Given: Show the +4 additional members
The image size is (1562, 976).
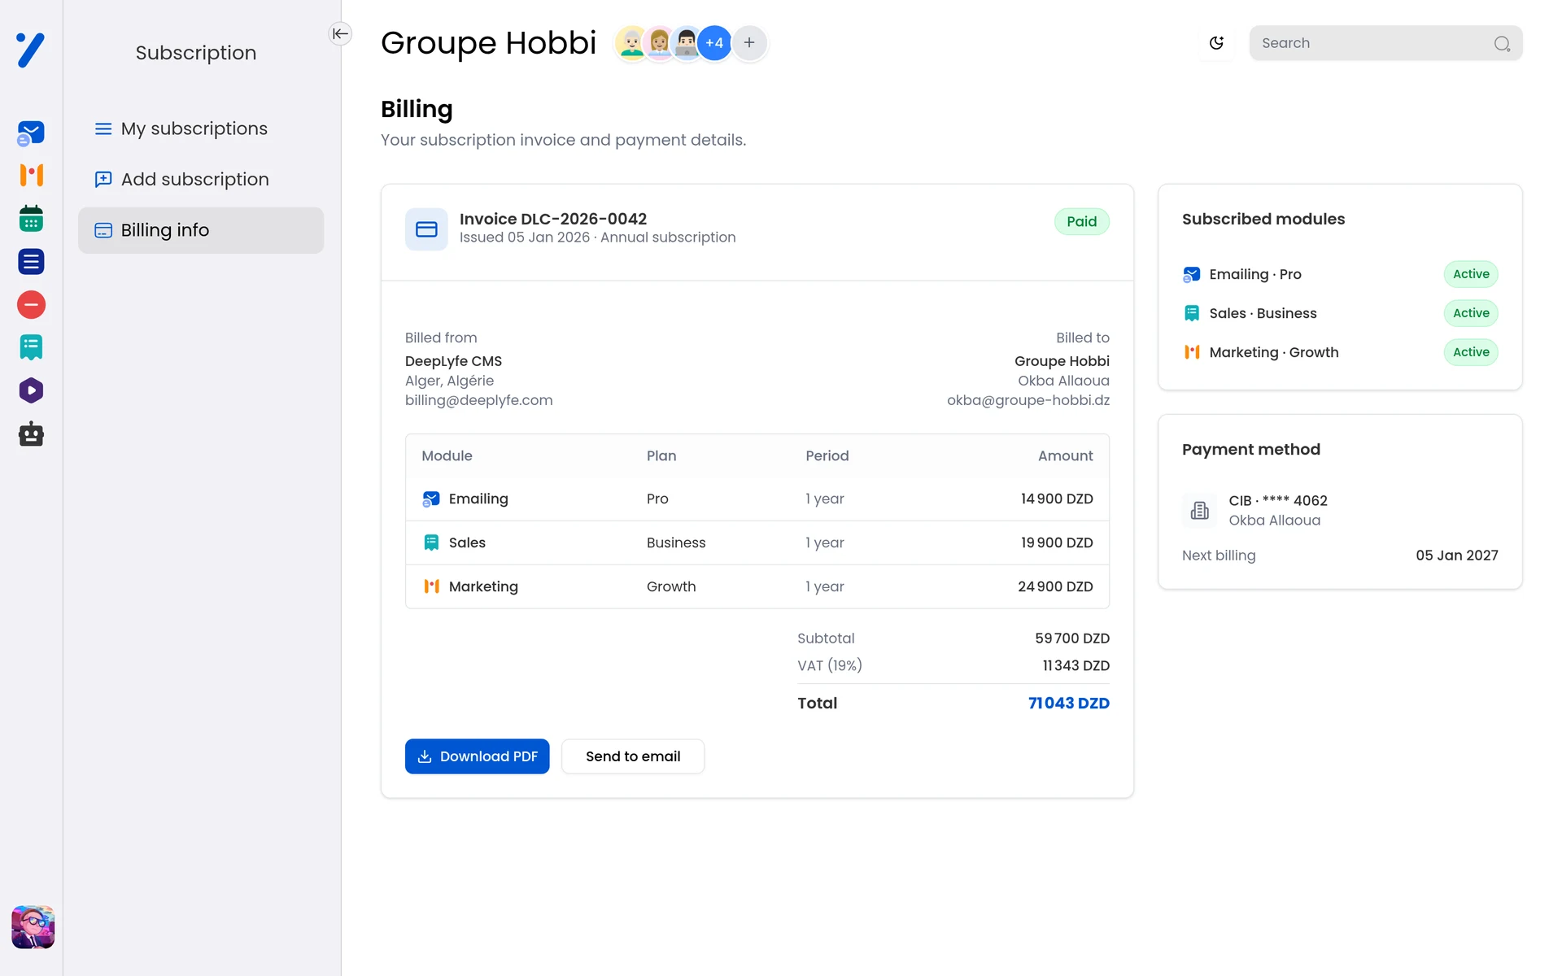Looking at the screenshot, I should pos(714,43).
